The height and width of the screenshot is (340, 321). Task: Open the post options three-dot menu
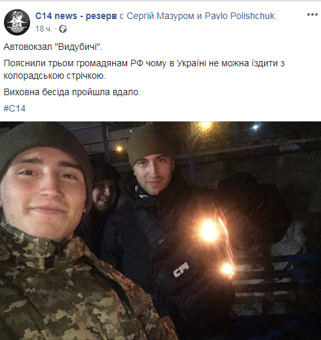tap(312, 14)
